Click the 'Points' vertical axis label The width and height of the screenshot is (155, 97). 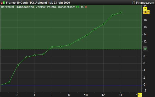[51, 7]
